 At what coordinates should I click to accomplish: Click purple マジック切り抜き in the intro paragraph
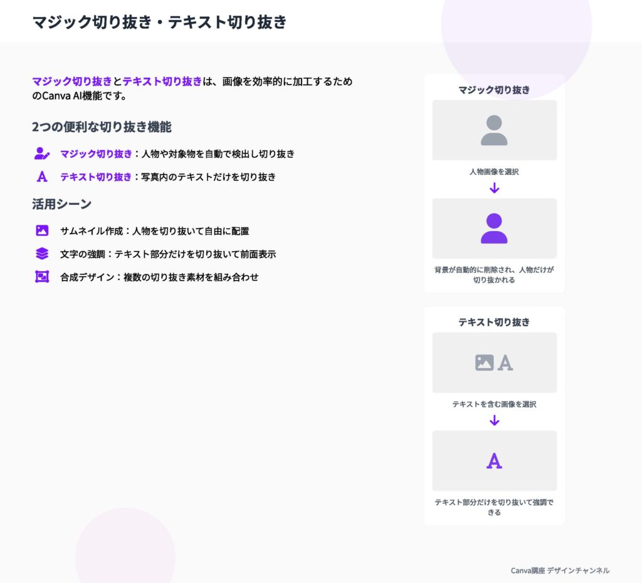(72, 81)
